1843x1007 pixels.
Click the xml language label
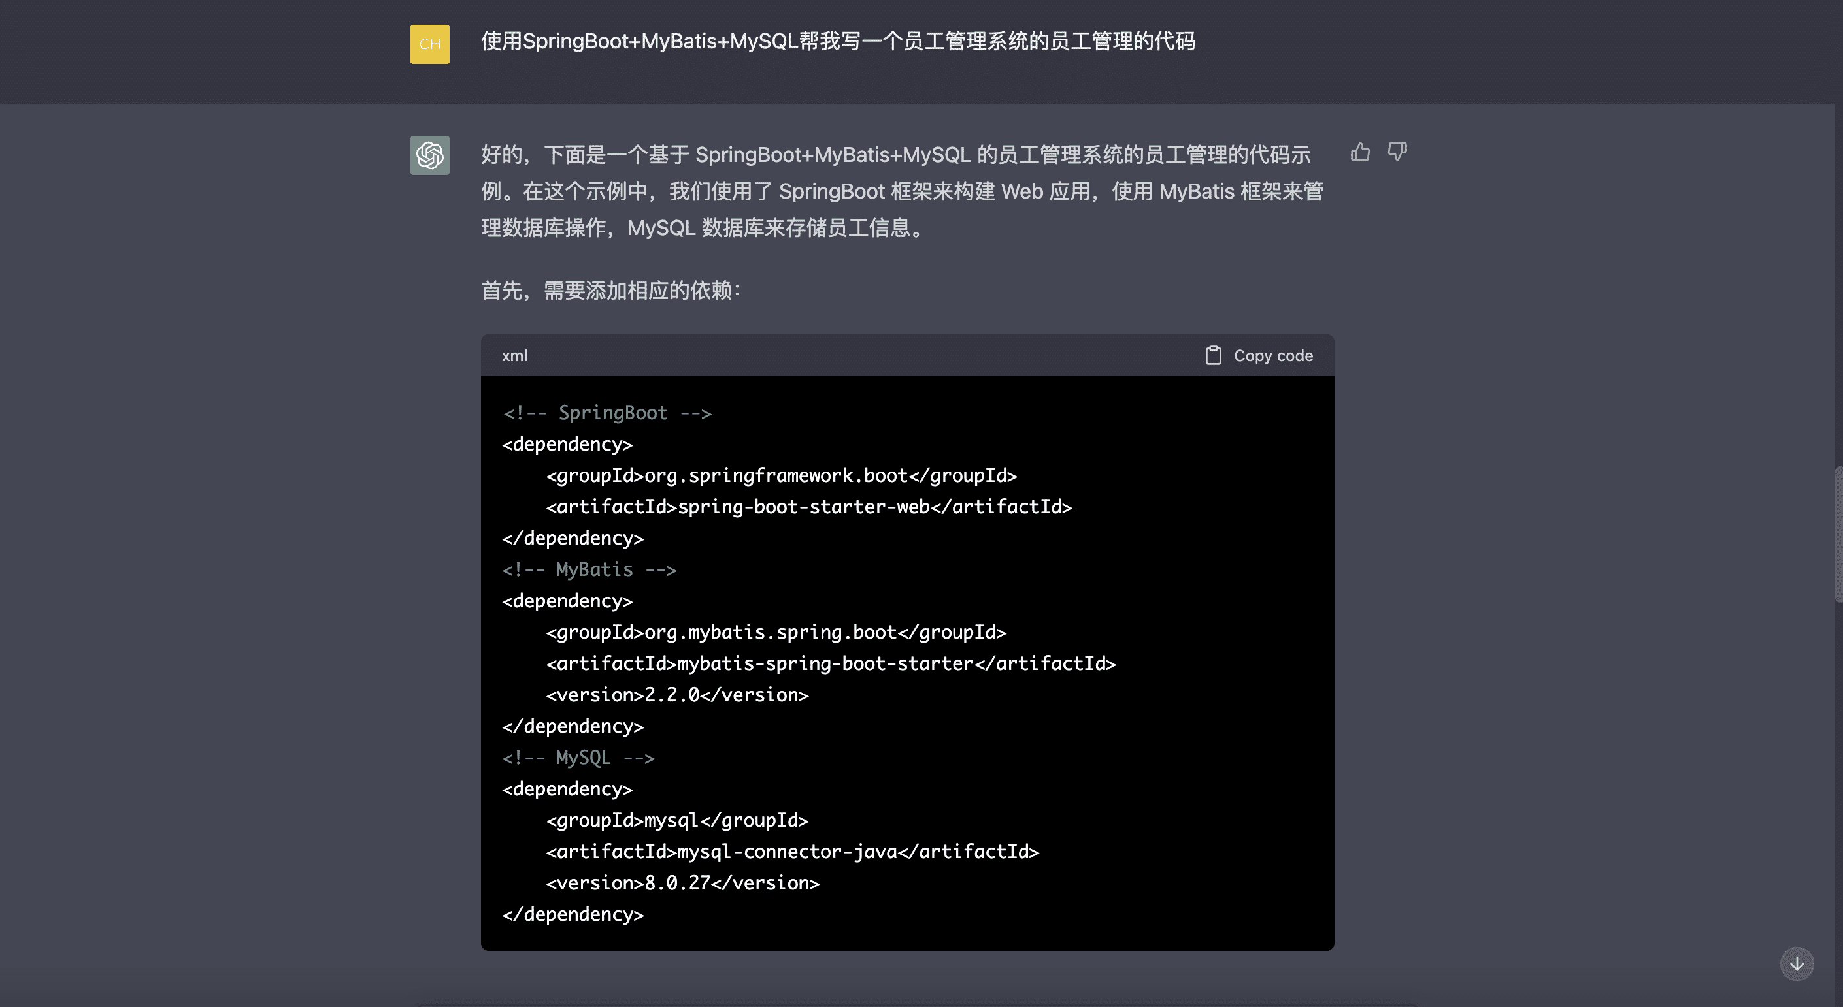click(x=514, y=355)
